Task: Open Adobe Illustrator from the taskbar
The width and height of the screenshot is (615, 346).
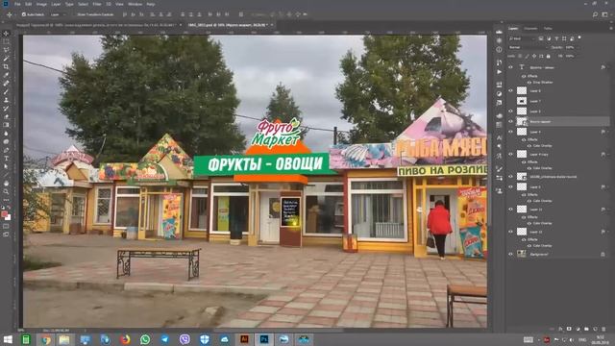Action: (x=244, y=339)
